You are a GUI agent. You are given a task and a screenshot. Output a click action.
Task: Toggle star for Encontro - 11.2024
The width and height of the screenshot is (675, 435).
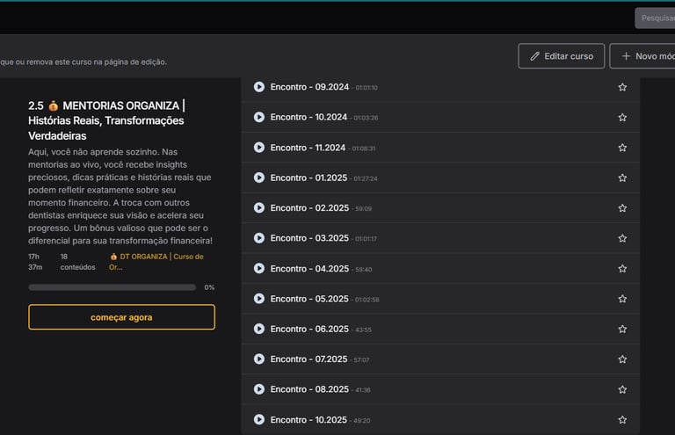(622, 148)
